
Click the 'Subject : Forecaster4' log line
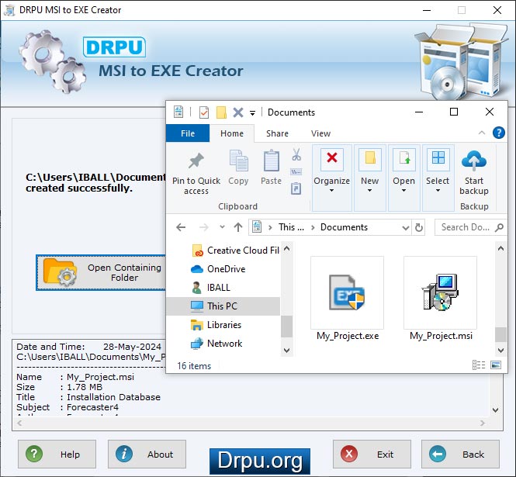point(68,407)
